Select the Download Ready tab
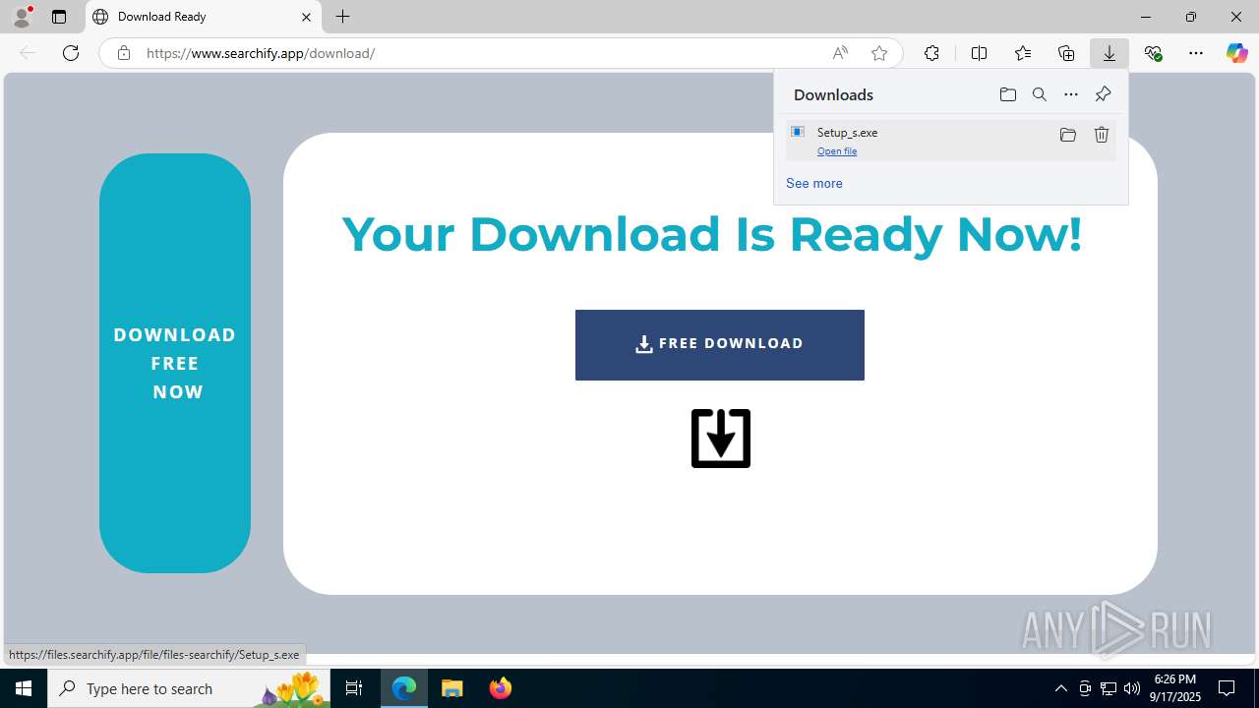This screenshot has height=708, width=1259. click(x=204, y=17)
